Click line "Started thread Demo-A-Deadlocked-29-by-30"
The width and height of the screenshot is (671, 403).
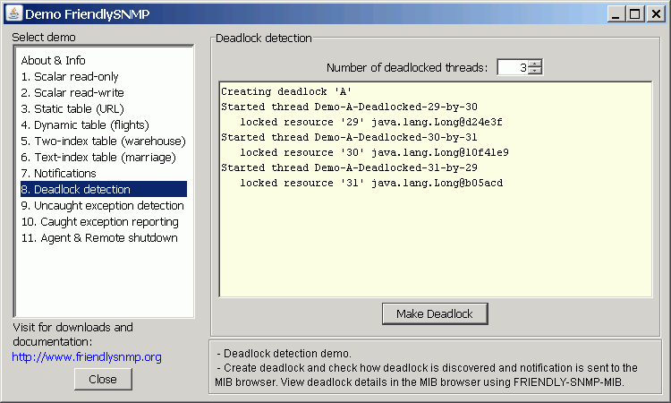349,107
